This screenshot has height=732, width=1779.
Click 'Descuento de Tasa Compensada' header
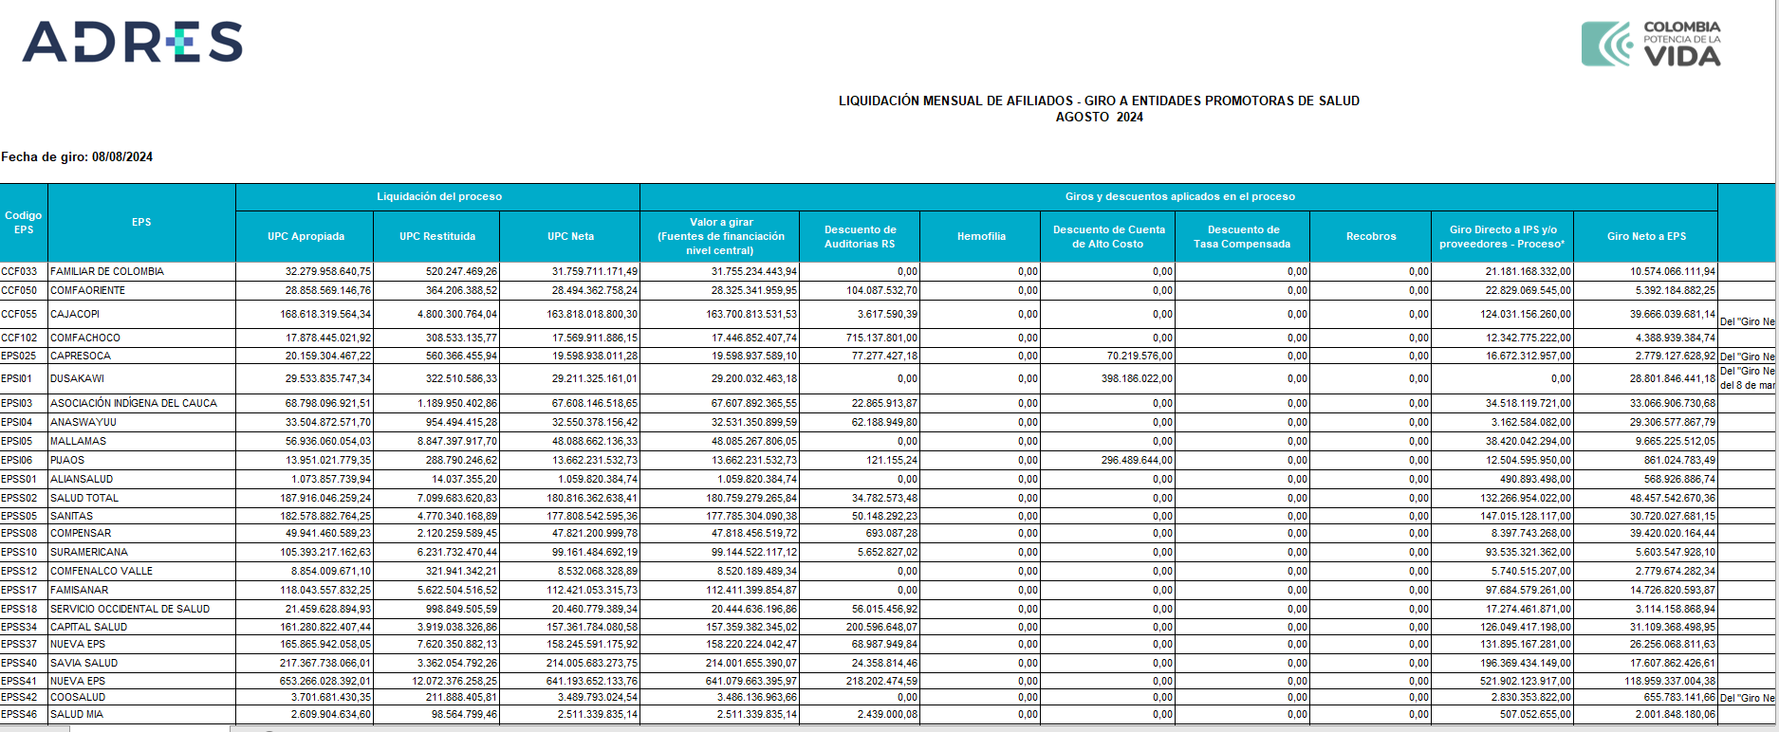click(x=1243, y=236)
